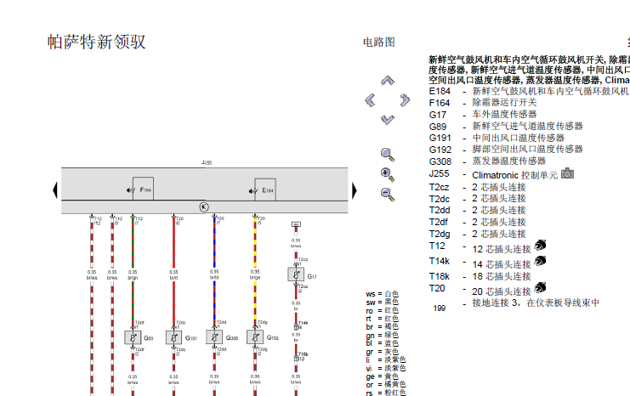Select the G308 sensor symbol
630x396 pixels.
click(x=214, y=337)
